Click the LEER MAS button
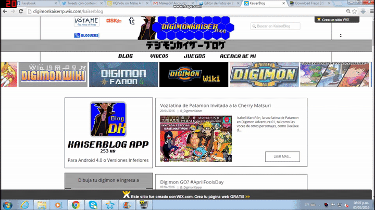The image size is (375, 210). pos(282,156)
